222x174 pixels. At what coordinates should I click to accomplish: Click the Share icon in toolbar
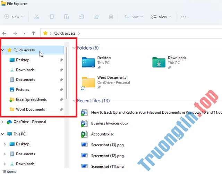point(96,17)
